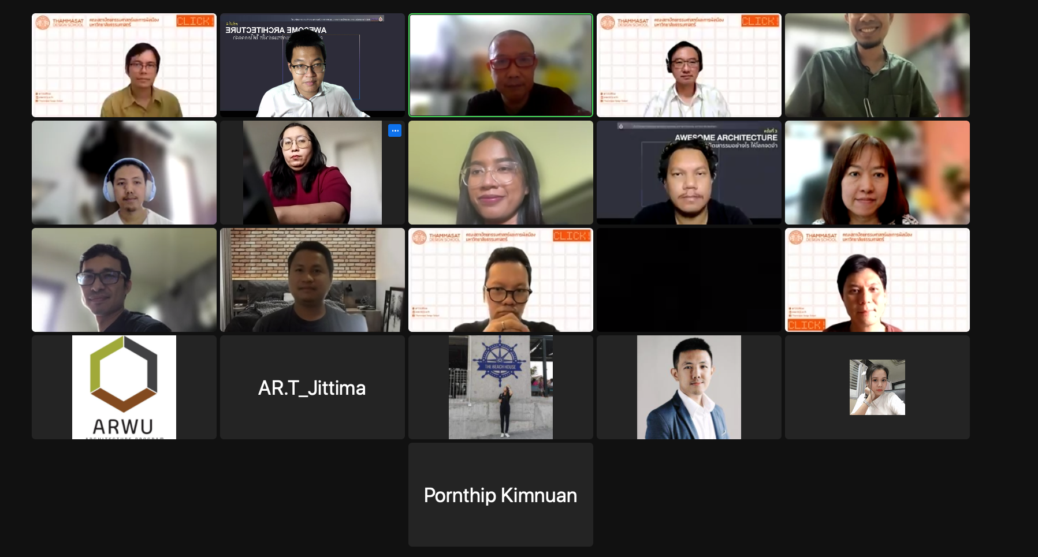
Task: Click the video of participant in red top
Action: coord(312,173)
